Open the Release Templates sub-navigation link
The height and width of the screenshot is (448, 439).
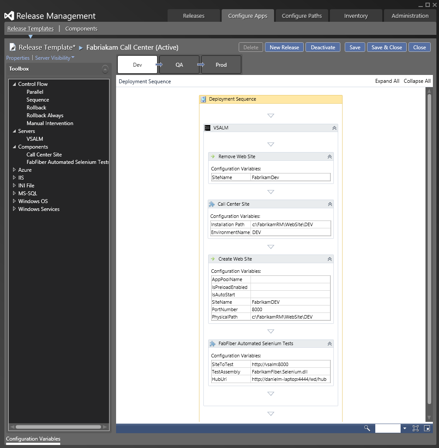pos(31,29)
